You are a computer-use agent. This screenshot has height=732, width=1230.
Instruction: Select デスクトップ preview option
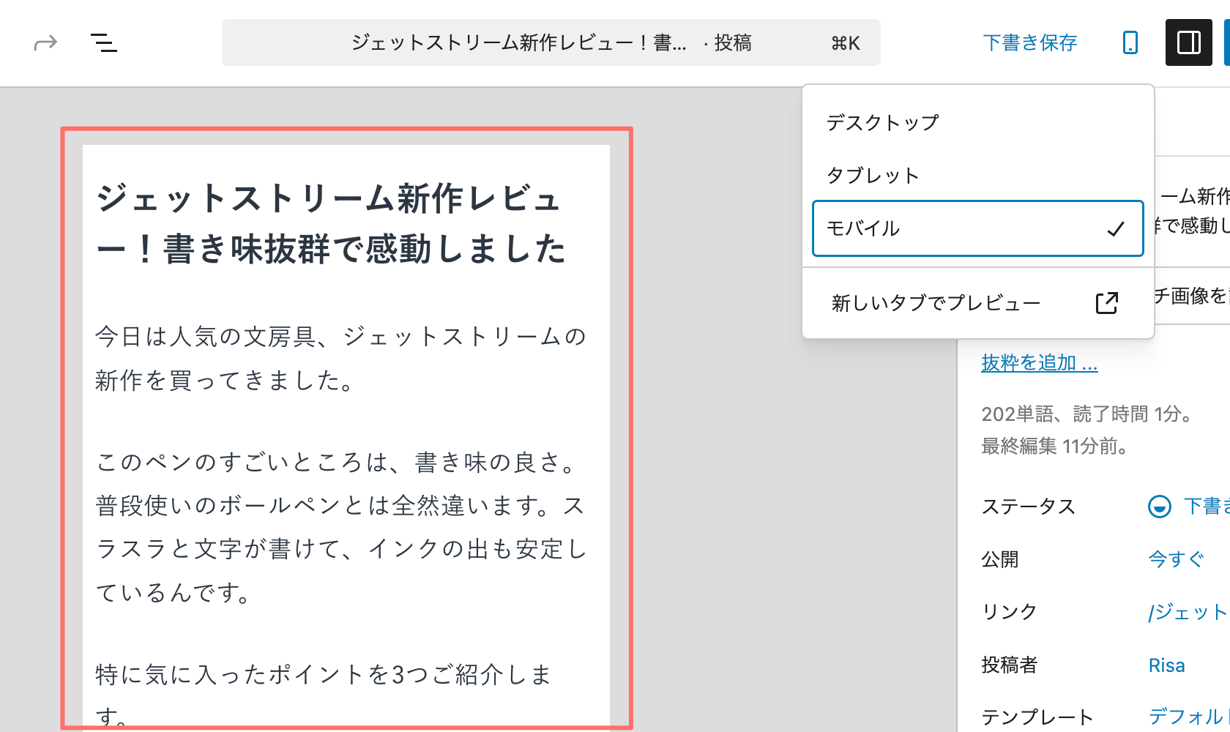point(978,122)
